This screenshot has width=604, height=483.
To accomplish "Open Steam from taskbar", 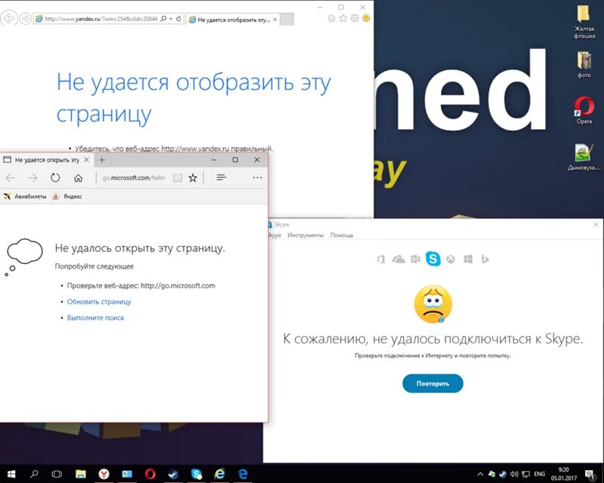I will pos(174,474).
